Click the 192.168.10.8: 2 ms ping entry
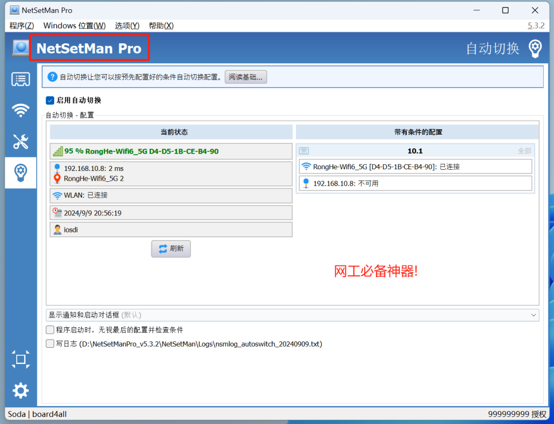 [94, 169]
